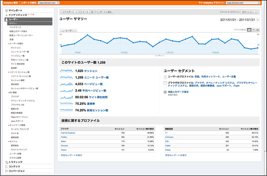Select the line chart graph mode button

[249, 30]
